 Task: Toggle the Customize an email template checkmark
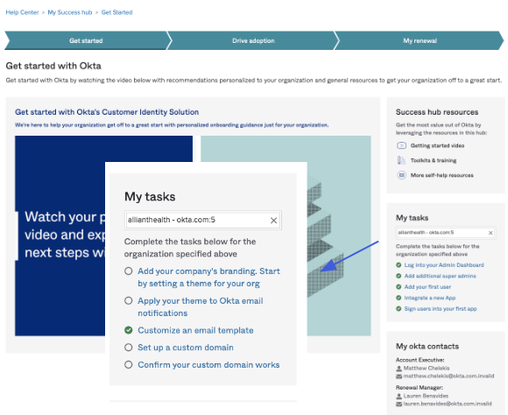tap(129, 330)
